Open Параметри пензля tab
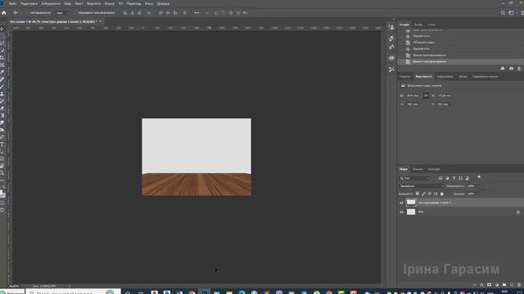The width and height of the screenshot is (524, 294). pyautogui.click(x=485, y=77)
